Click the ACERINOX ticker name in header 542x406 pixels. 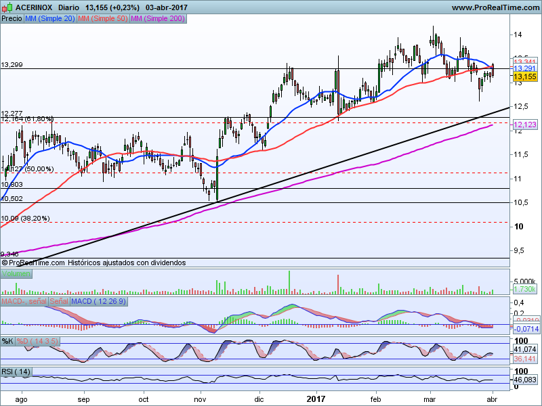(x=34, y=7)
